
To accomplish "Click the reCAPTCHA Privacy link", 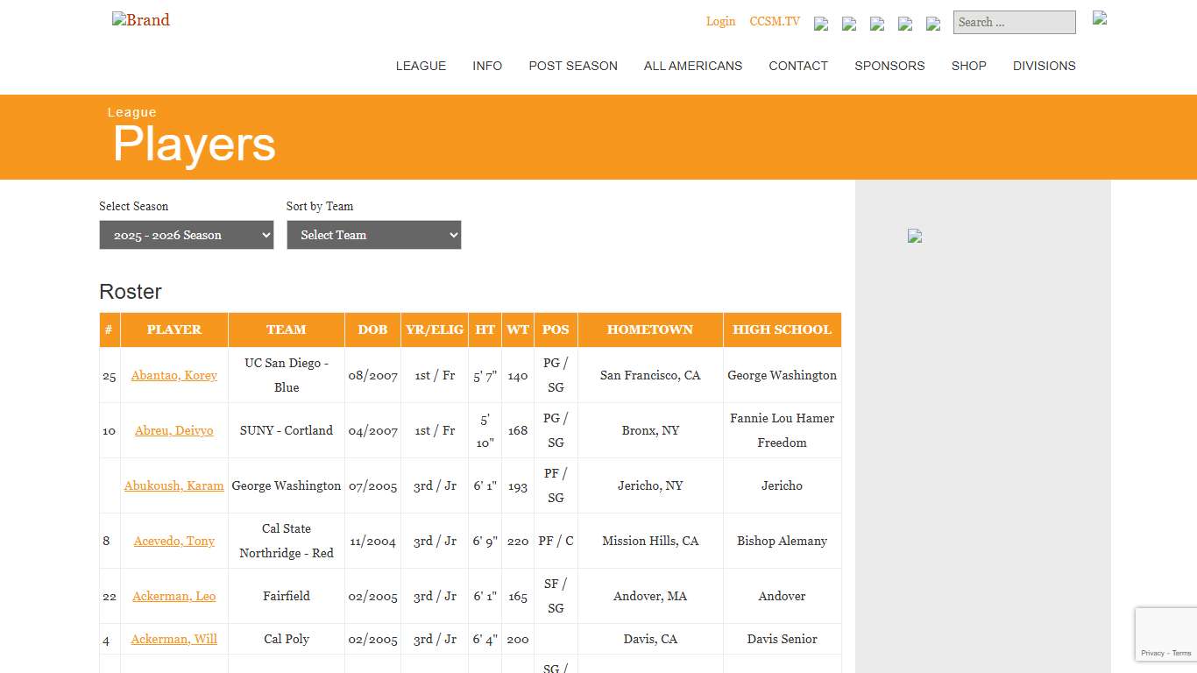I will pyautogui.click(x=1152, y=653).
